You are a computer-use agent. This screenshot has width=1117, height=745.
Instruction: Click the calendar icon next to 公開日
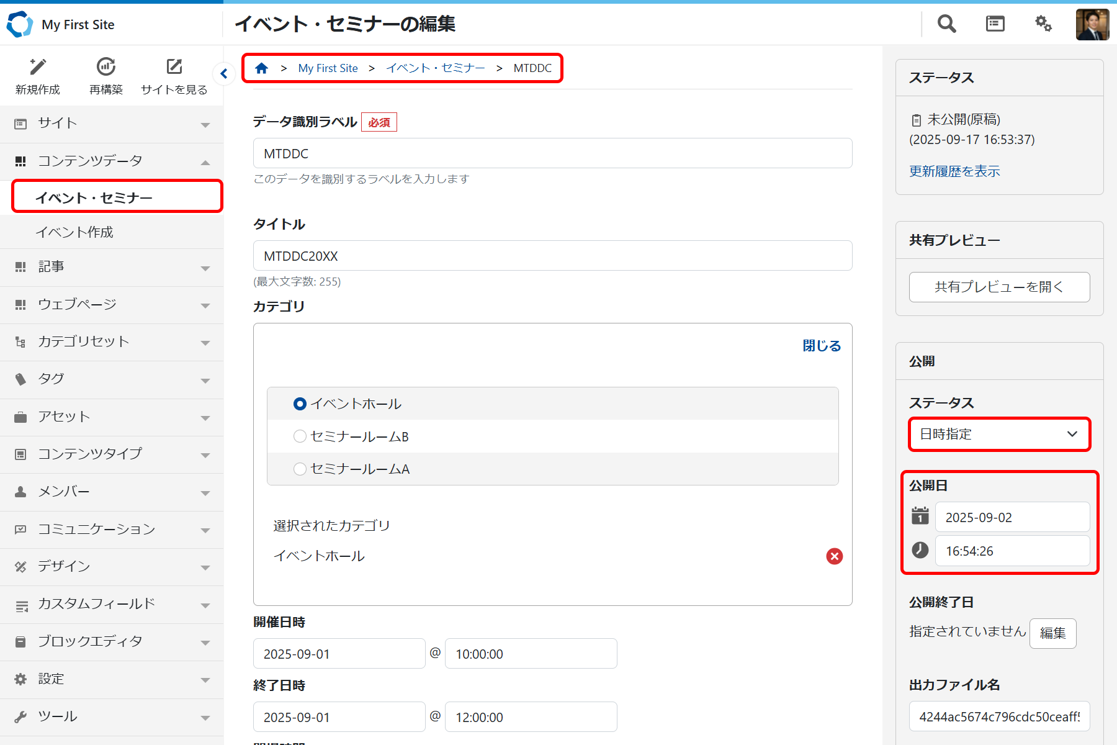coord(920,516)
